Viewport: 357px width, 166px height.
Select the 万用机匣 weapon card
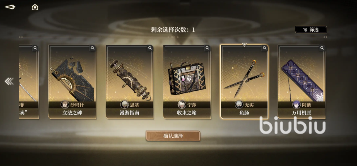tap(301, 82)
